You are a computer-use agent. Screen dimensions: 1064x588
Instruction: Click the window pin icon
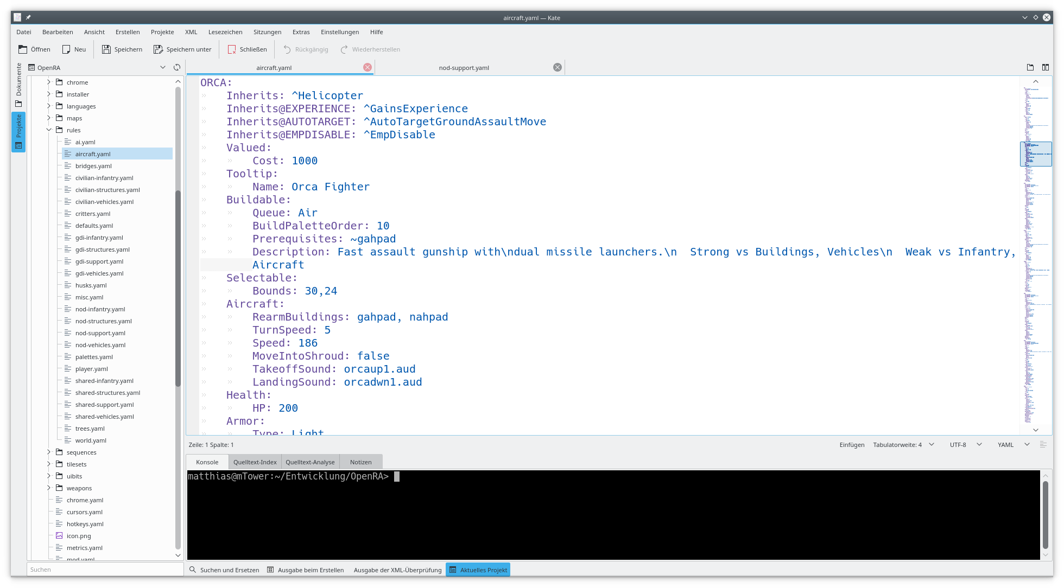point(28,17)
